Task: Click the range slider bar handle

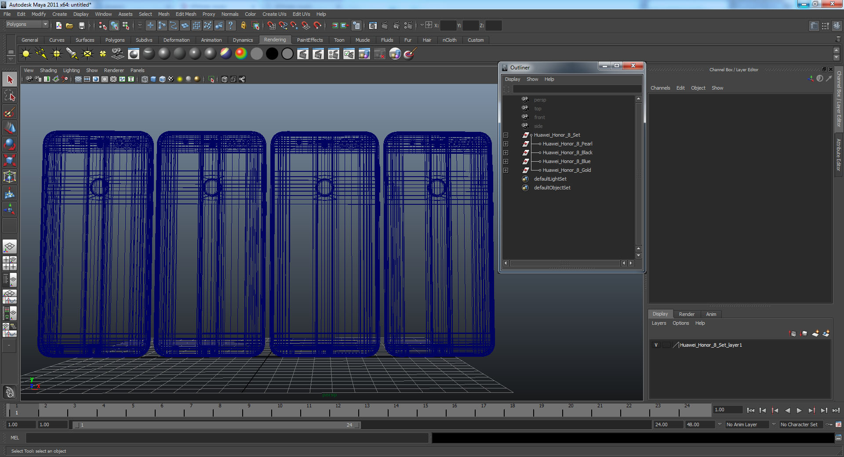Action: tap(217, 425)
